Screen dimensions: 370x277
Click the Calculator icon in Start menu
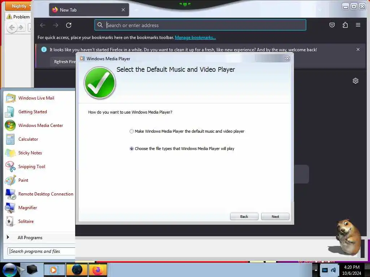10,139
